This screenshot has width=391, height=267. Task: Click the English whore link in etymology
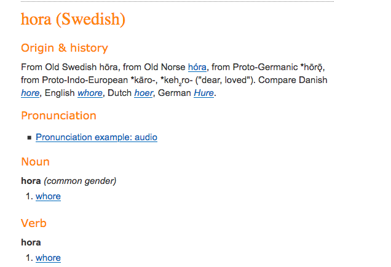90,94
